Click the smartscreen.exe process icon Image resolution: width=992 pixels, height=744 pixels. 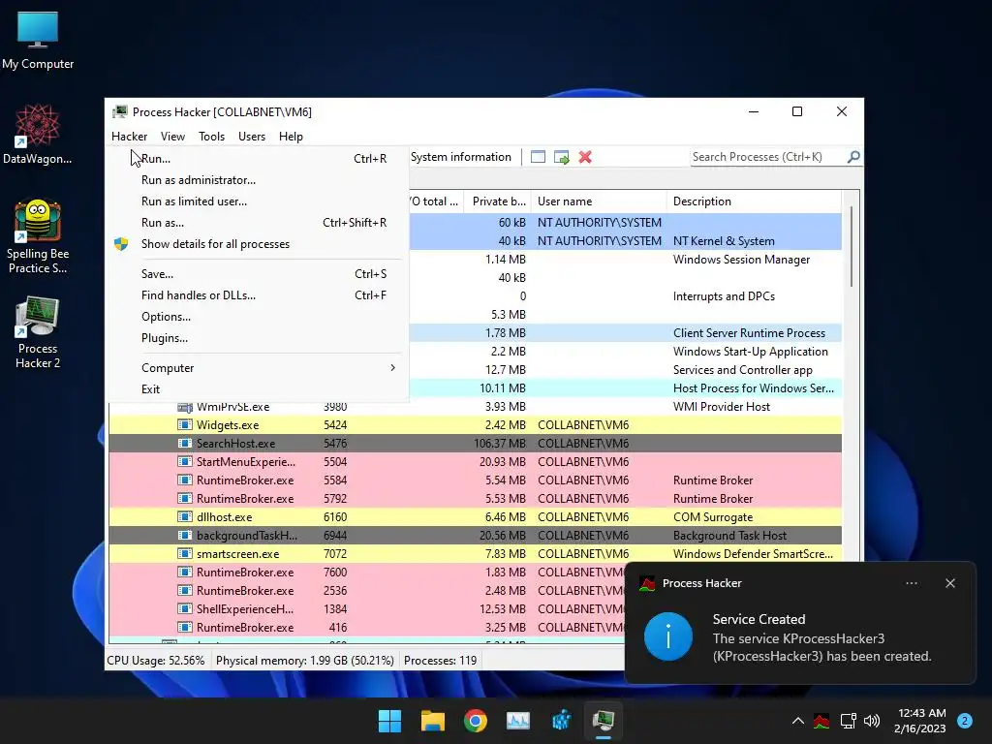185,553
